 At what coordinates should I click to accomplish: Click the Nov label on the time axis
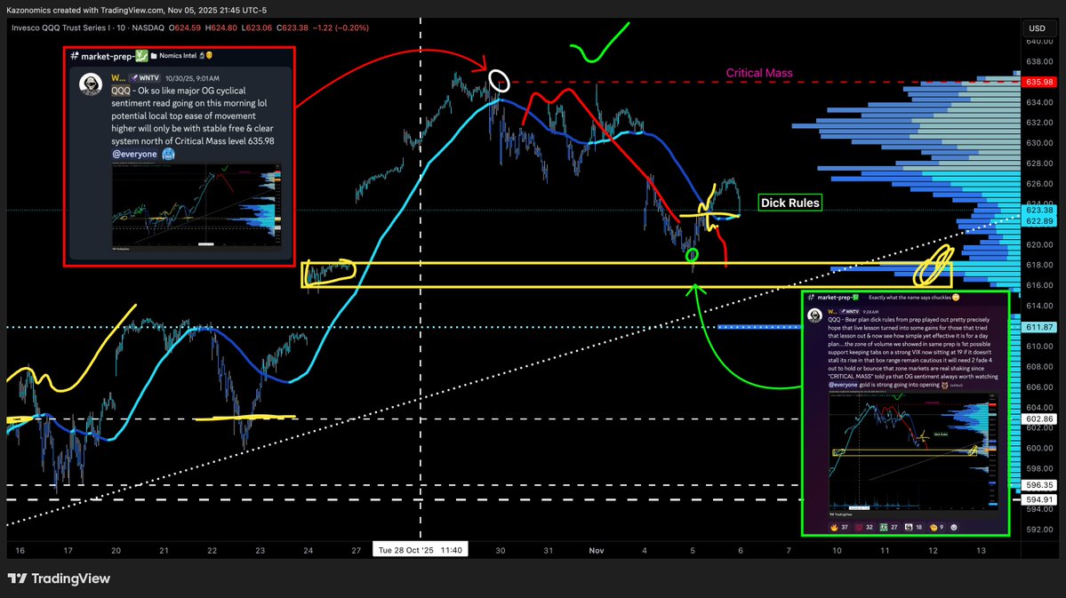click(597, 550)
